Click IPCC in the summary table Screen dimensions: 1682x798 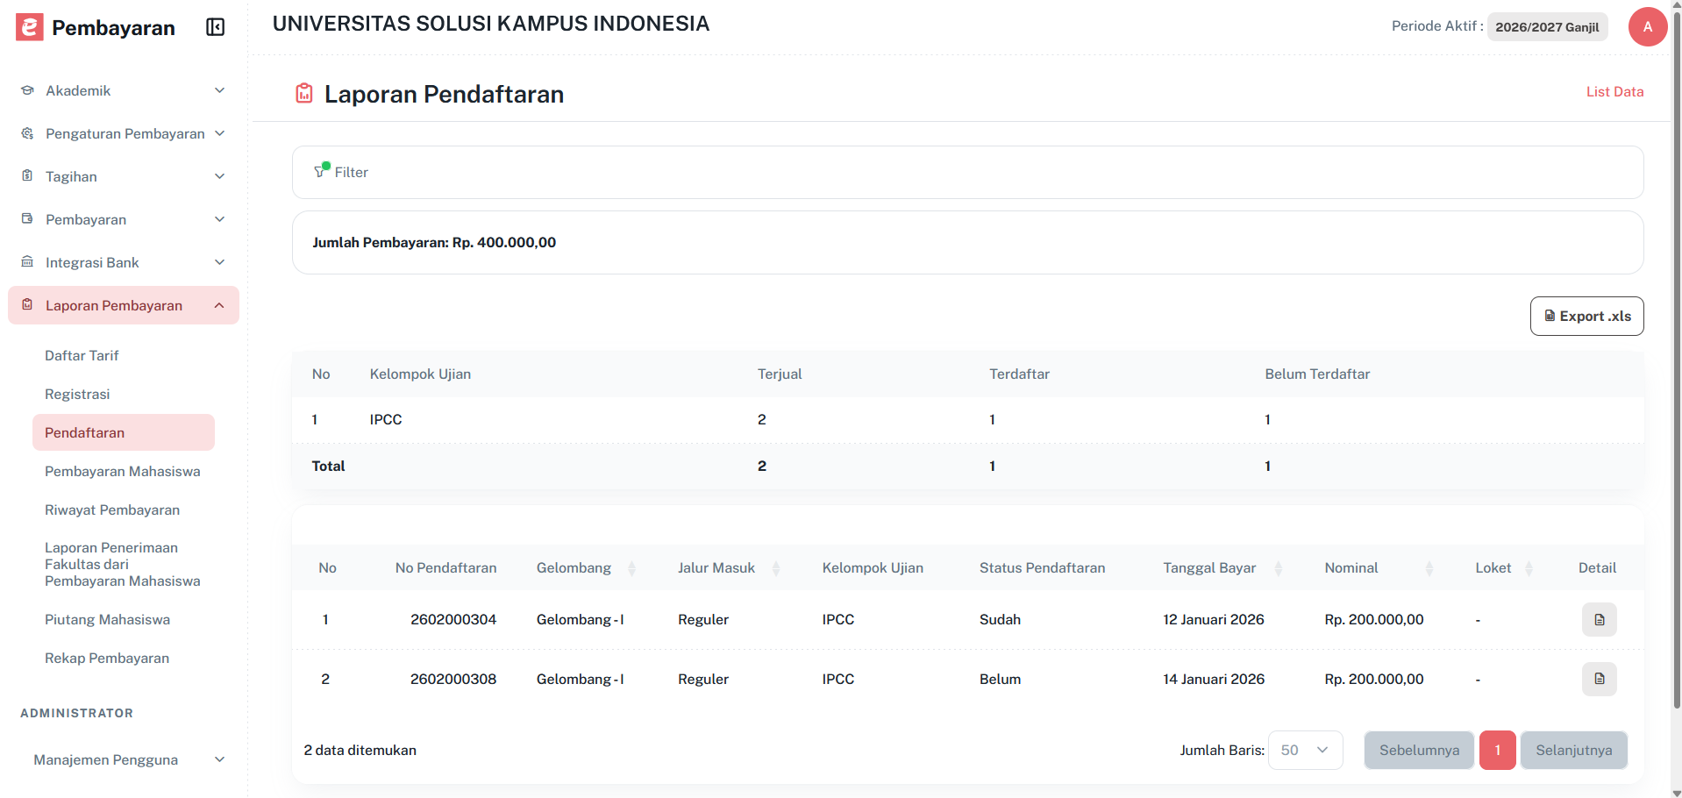click(386, 419)
